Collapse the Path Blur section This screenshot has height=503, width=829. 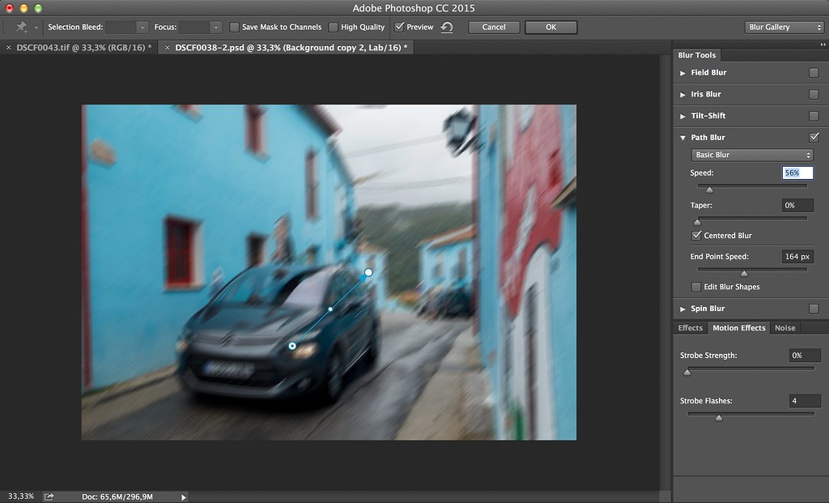pyautogui.click(x=682, y=138)
